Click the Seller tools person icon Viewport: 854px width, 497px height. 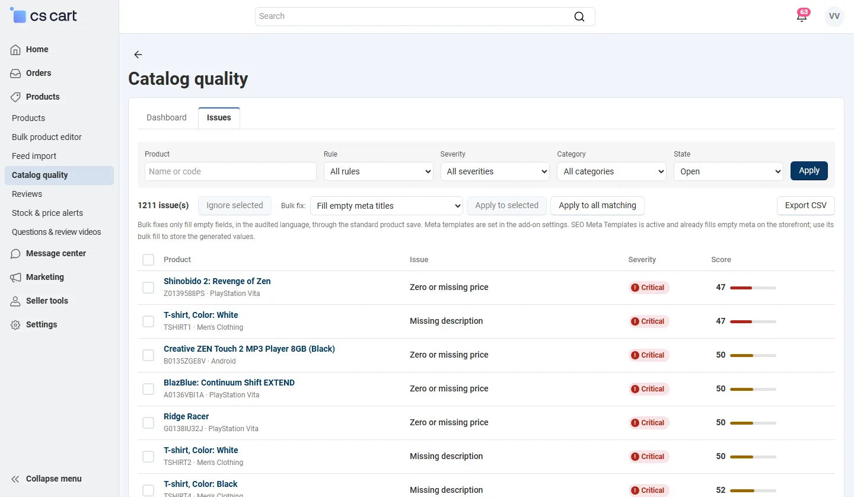pos(15,301)
